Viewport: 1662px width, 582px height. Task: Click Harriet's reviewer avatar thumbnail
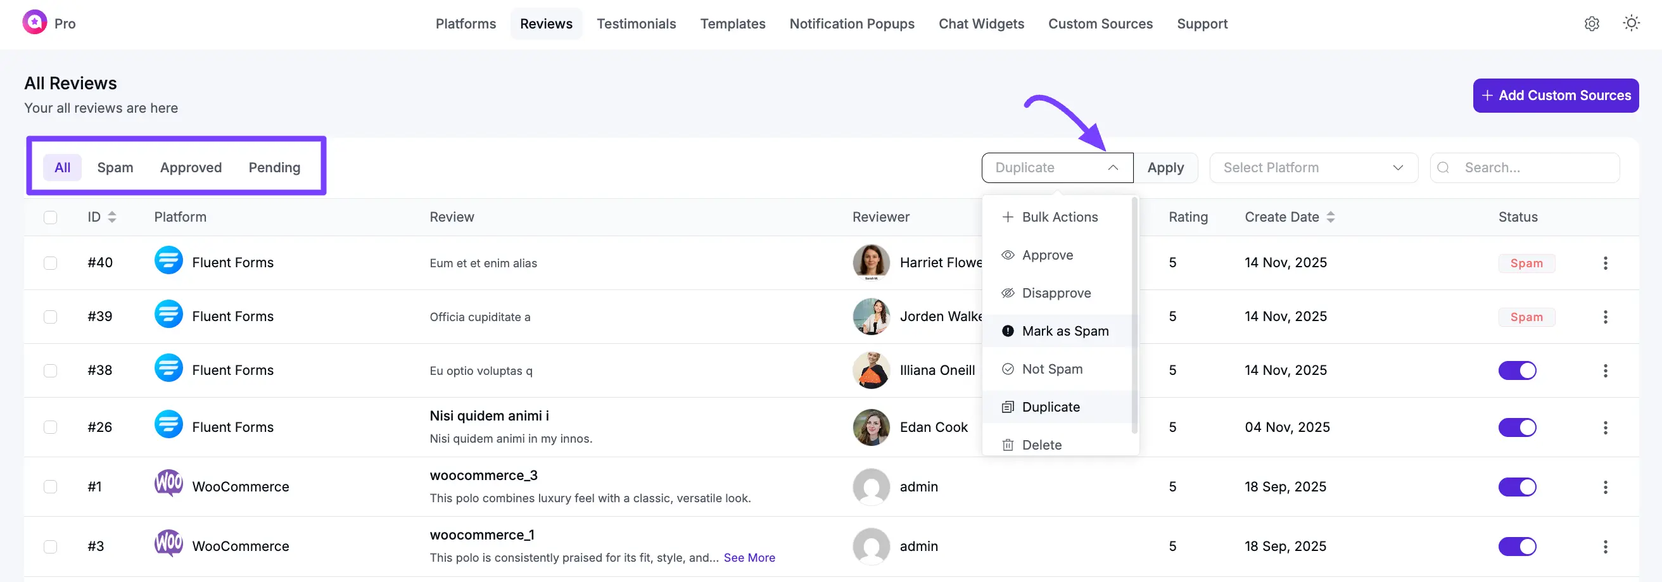[x=870, y=262]
